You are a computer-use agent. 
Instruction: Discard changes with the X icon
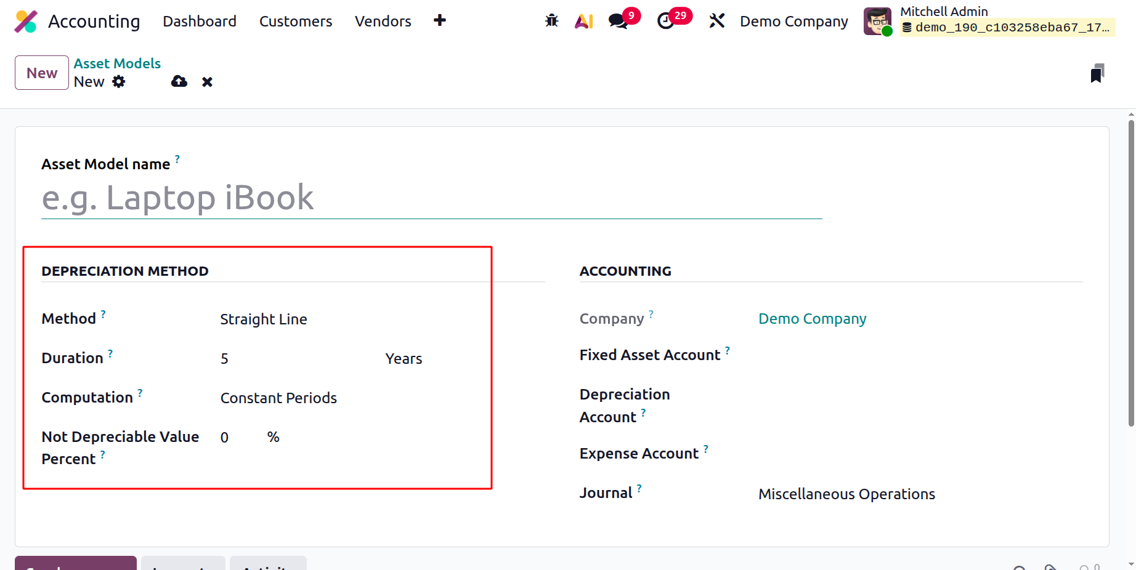coord(207,82)
